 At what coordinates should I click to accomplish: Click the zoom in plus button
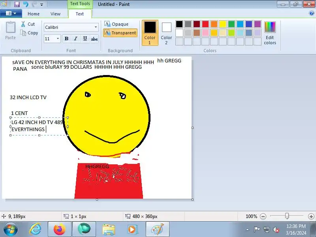click(311, 216)
